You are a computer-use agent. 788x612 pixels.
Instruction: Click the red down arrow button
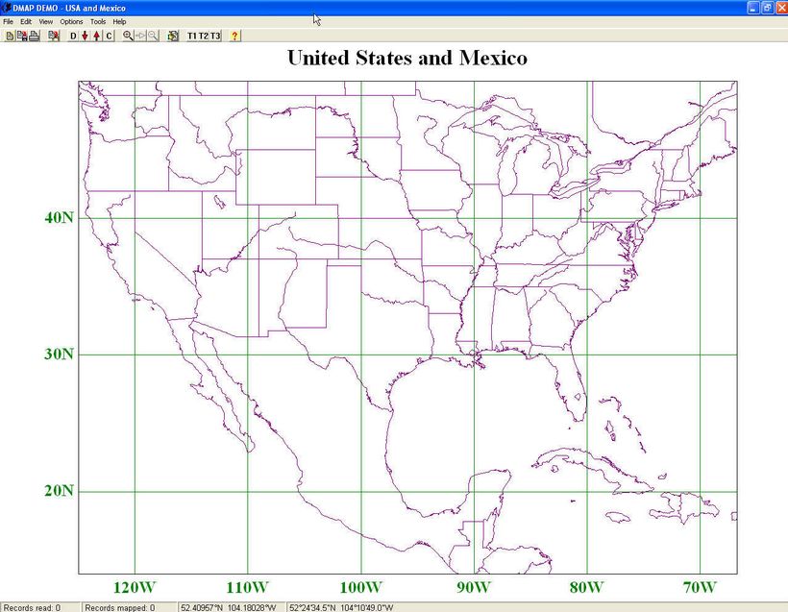point(85,36)
